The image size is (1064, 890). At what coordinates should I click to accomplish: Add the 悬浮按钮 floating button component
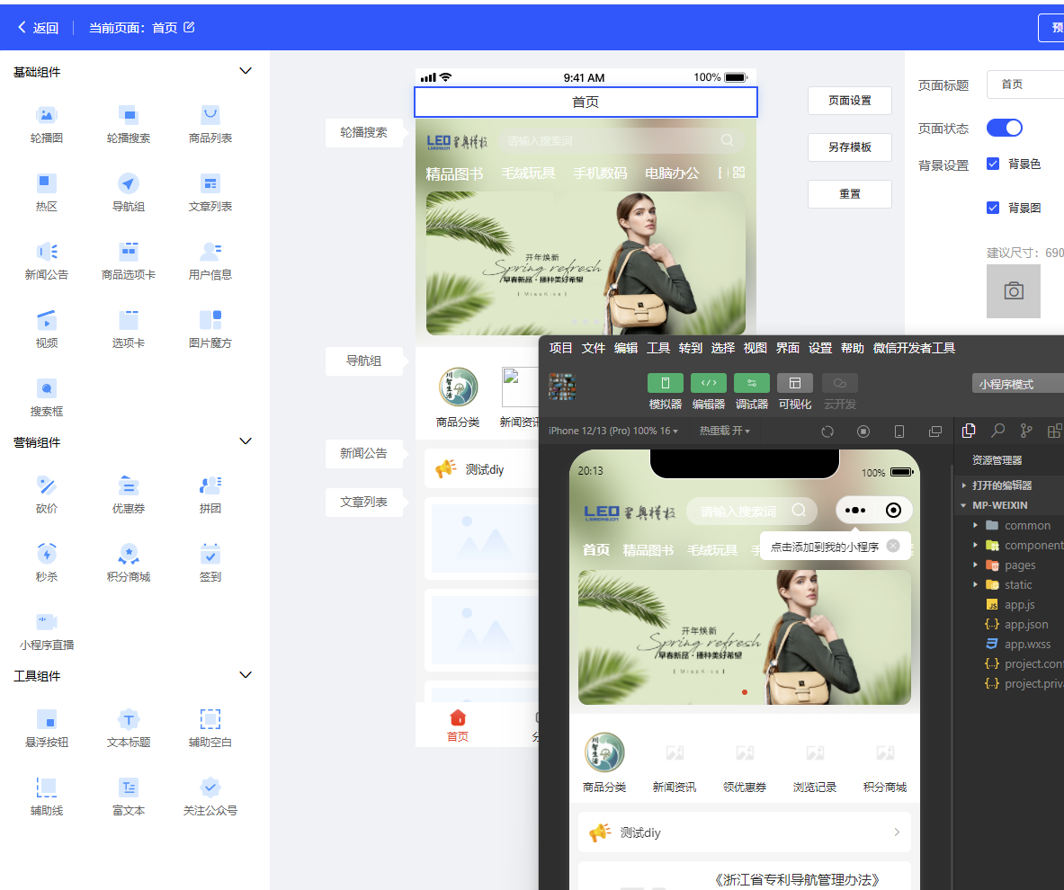[x=46, y=729]
